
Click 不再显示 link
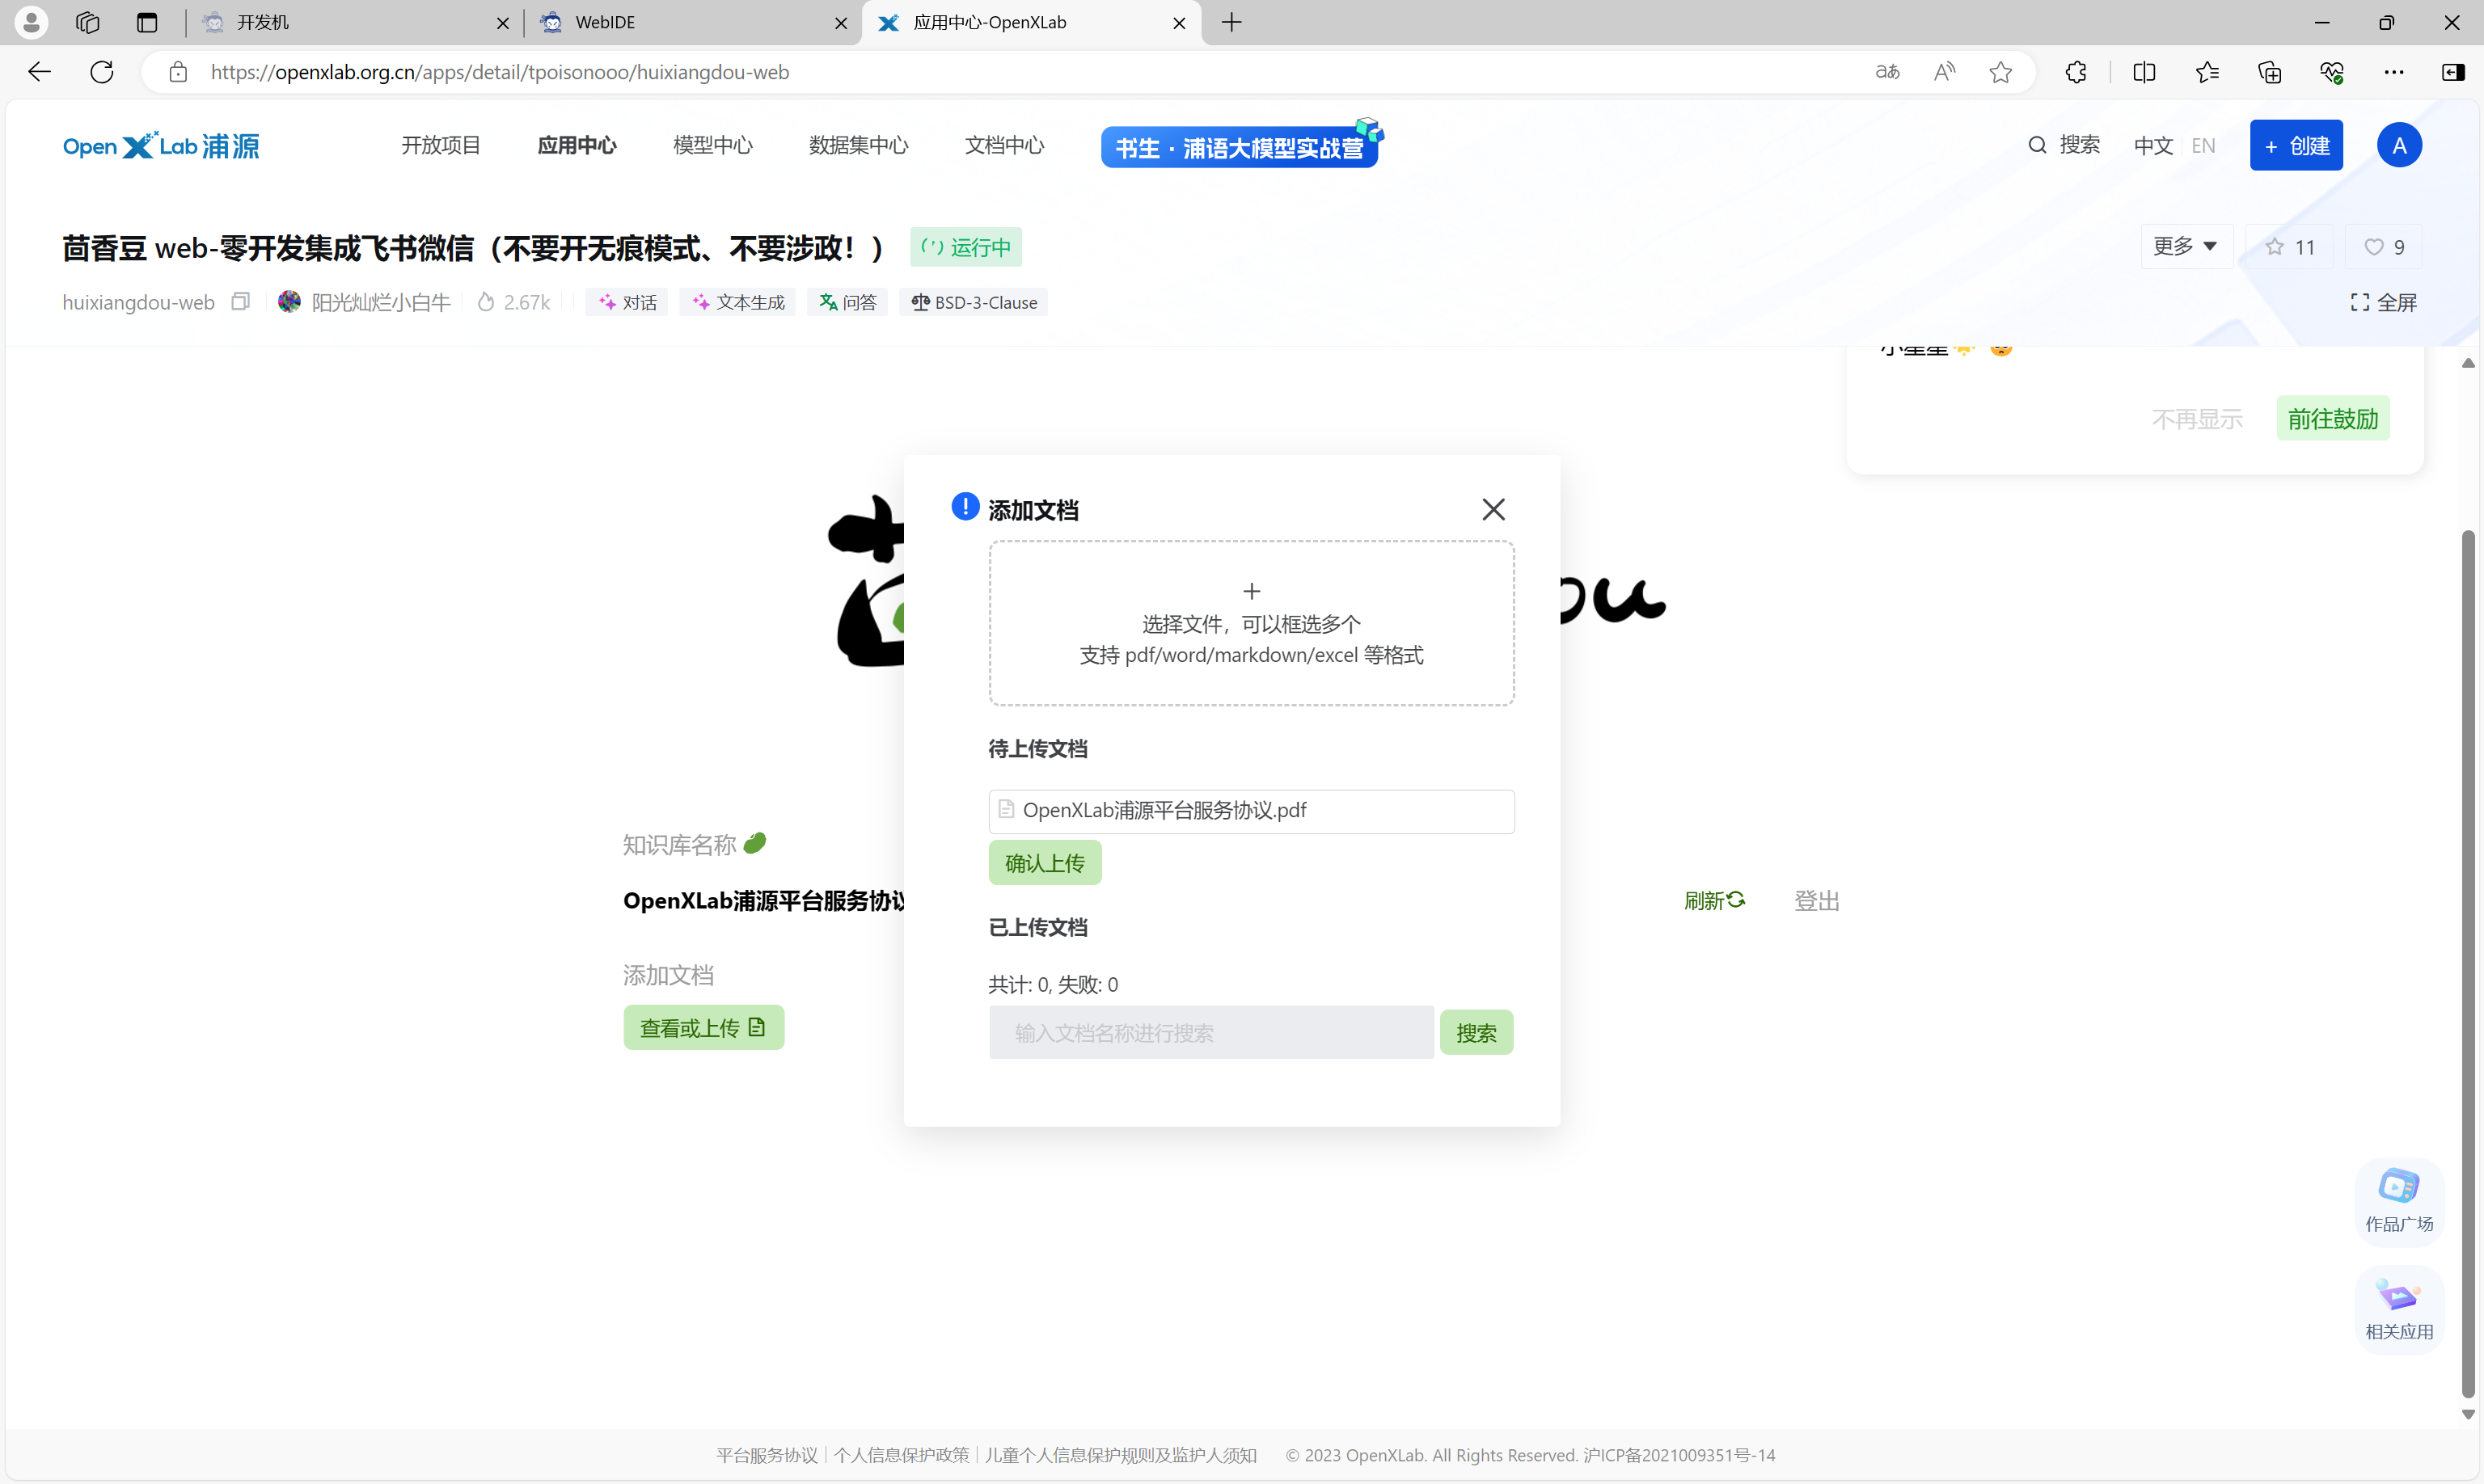tap(2197, 419)
